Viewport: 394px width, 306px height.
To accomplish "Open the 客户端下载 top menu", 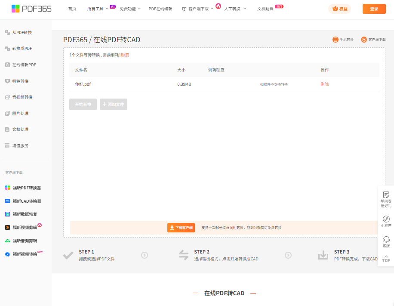I will point(198,9).
